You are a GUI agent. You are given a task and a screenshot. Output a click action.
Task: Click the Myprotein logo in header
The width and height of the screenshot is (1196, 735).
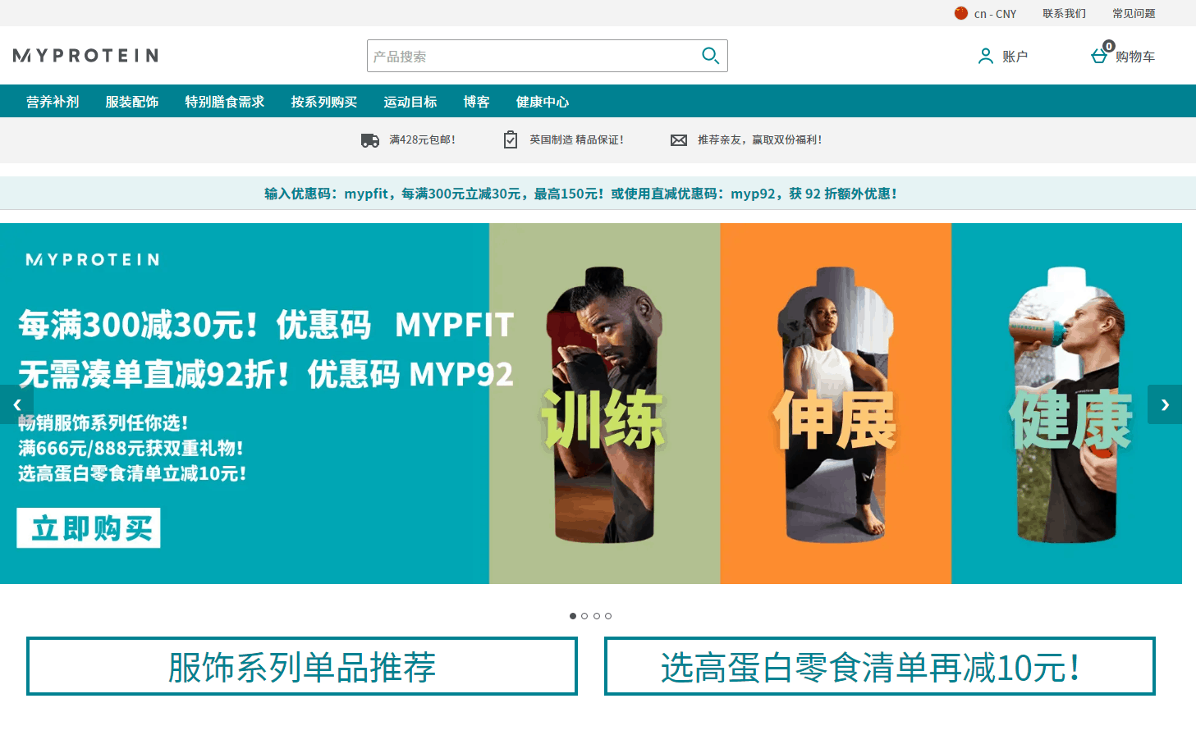(85, 56)
